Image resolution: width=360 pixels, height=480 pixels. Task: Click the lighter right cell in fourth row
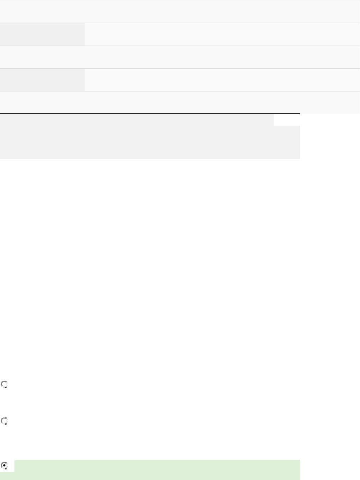[222, 80]
